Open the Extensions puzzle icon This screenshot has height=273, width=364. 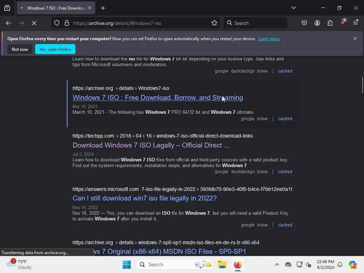pyautogui.click(x=330, y=23)
